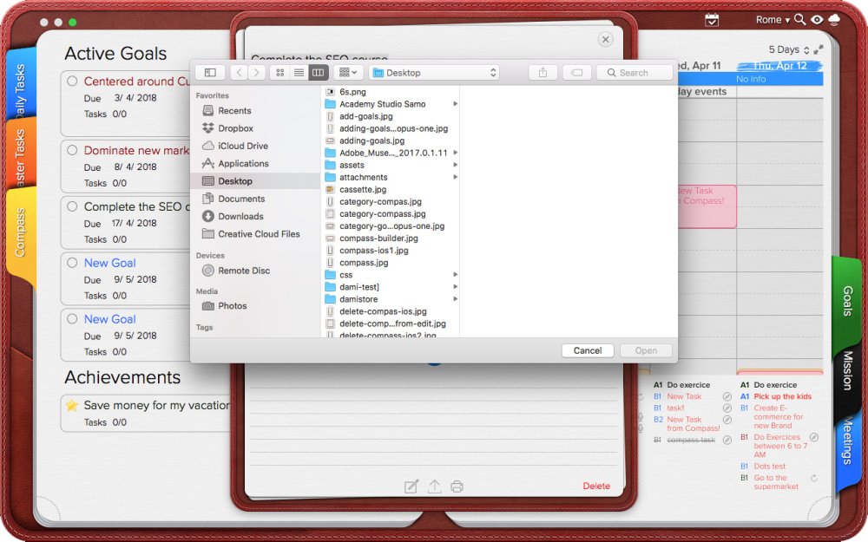This screenshot has height=542, width=868.
Task: Go forward in file dialog
Action: coord(256,73)
